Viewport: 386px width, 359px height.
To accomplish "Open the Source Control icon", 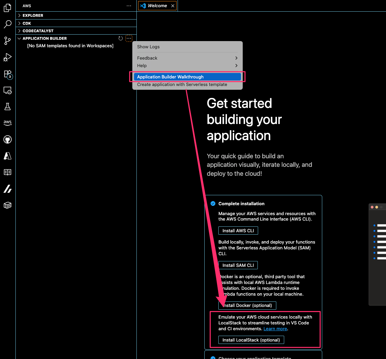I will 8,41.
